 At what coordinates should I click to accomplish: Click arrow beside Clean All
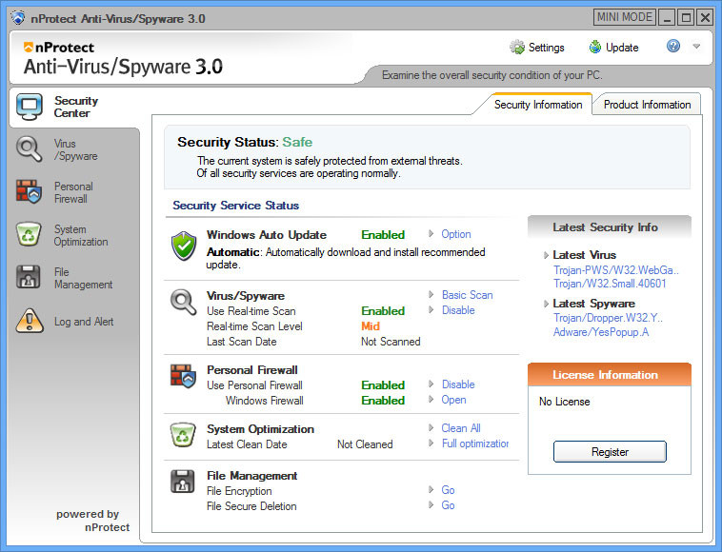point(431,428)
